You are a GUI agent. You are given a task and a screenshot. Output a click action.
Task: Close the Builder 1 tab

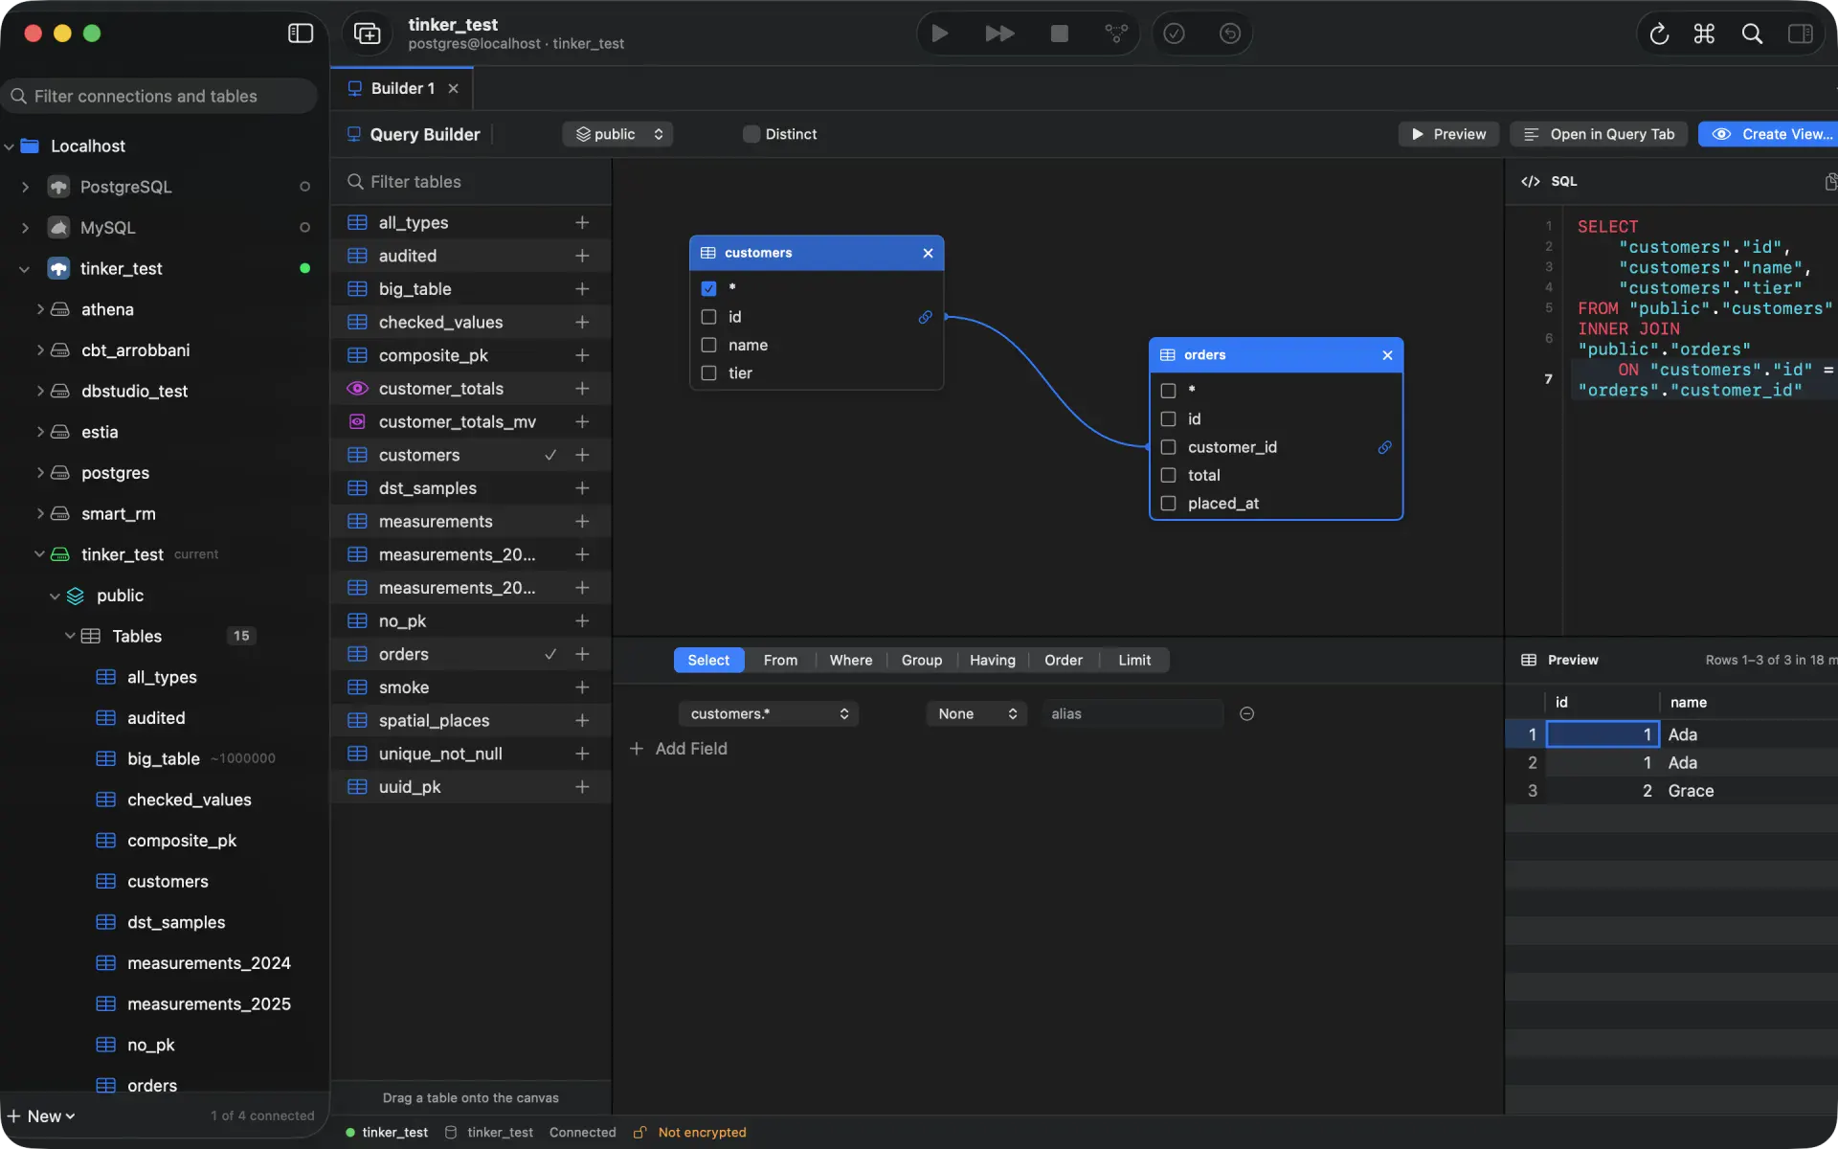tap(454, 88)
